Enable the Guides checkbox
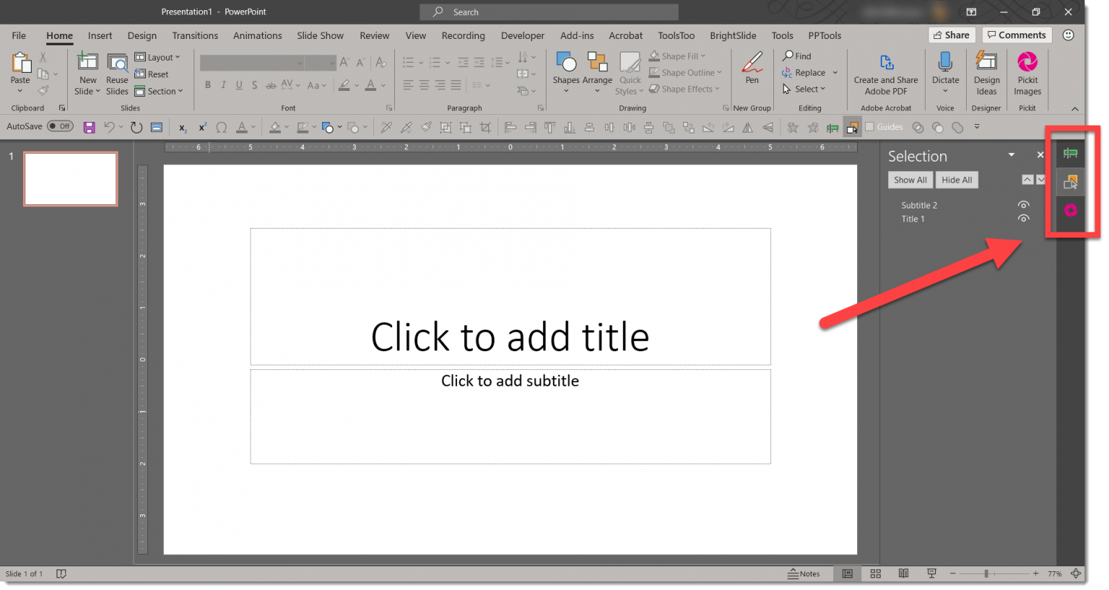This screenshot has height=590, width=1109. pyautogui.click(x=870, y=127)
